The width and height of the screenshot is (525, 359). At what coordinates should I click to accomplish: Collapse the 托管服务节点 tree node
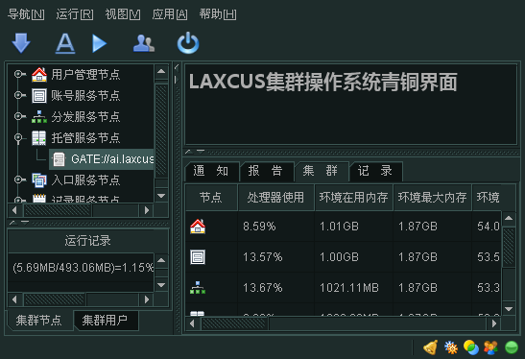[19, 137]
